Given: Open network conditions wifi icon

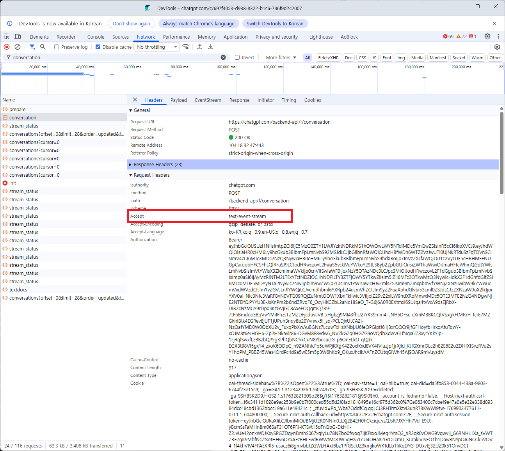Looking at the screenshot, I should click(186, 47).
